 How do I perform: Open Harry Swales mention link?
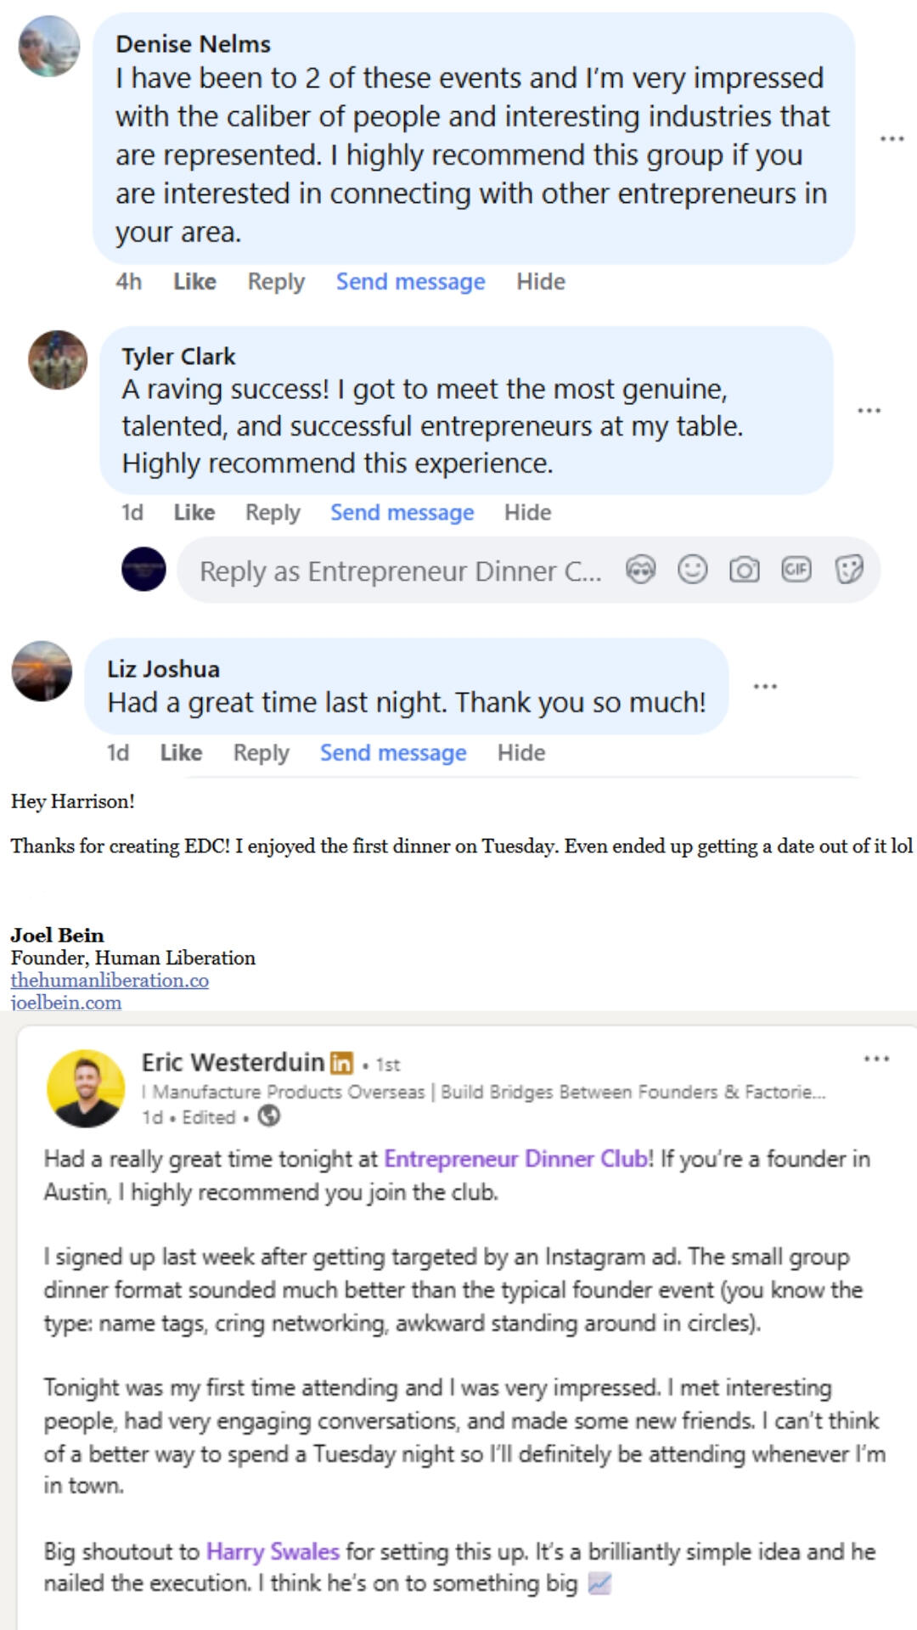click(x=273, y=1552)
